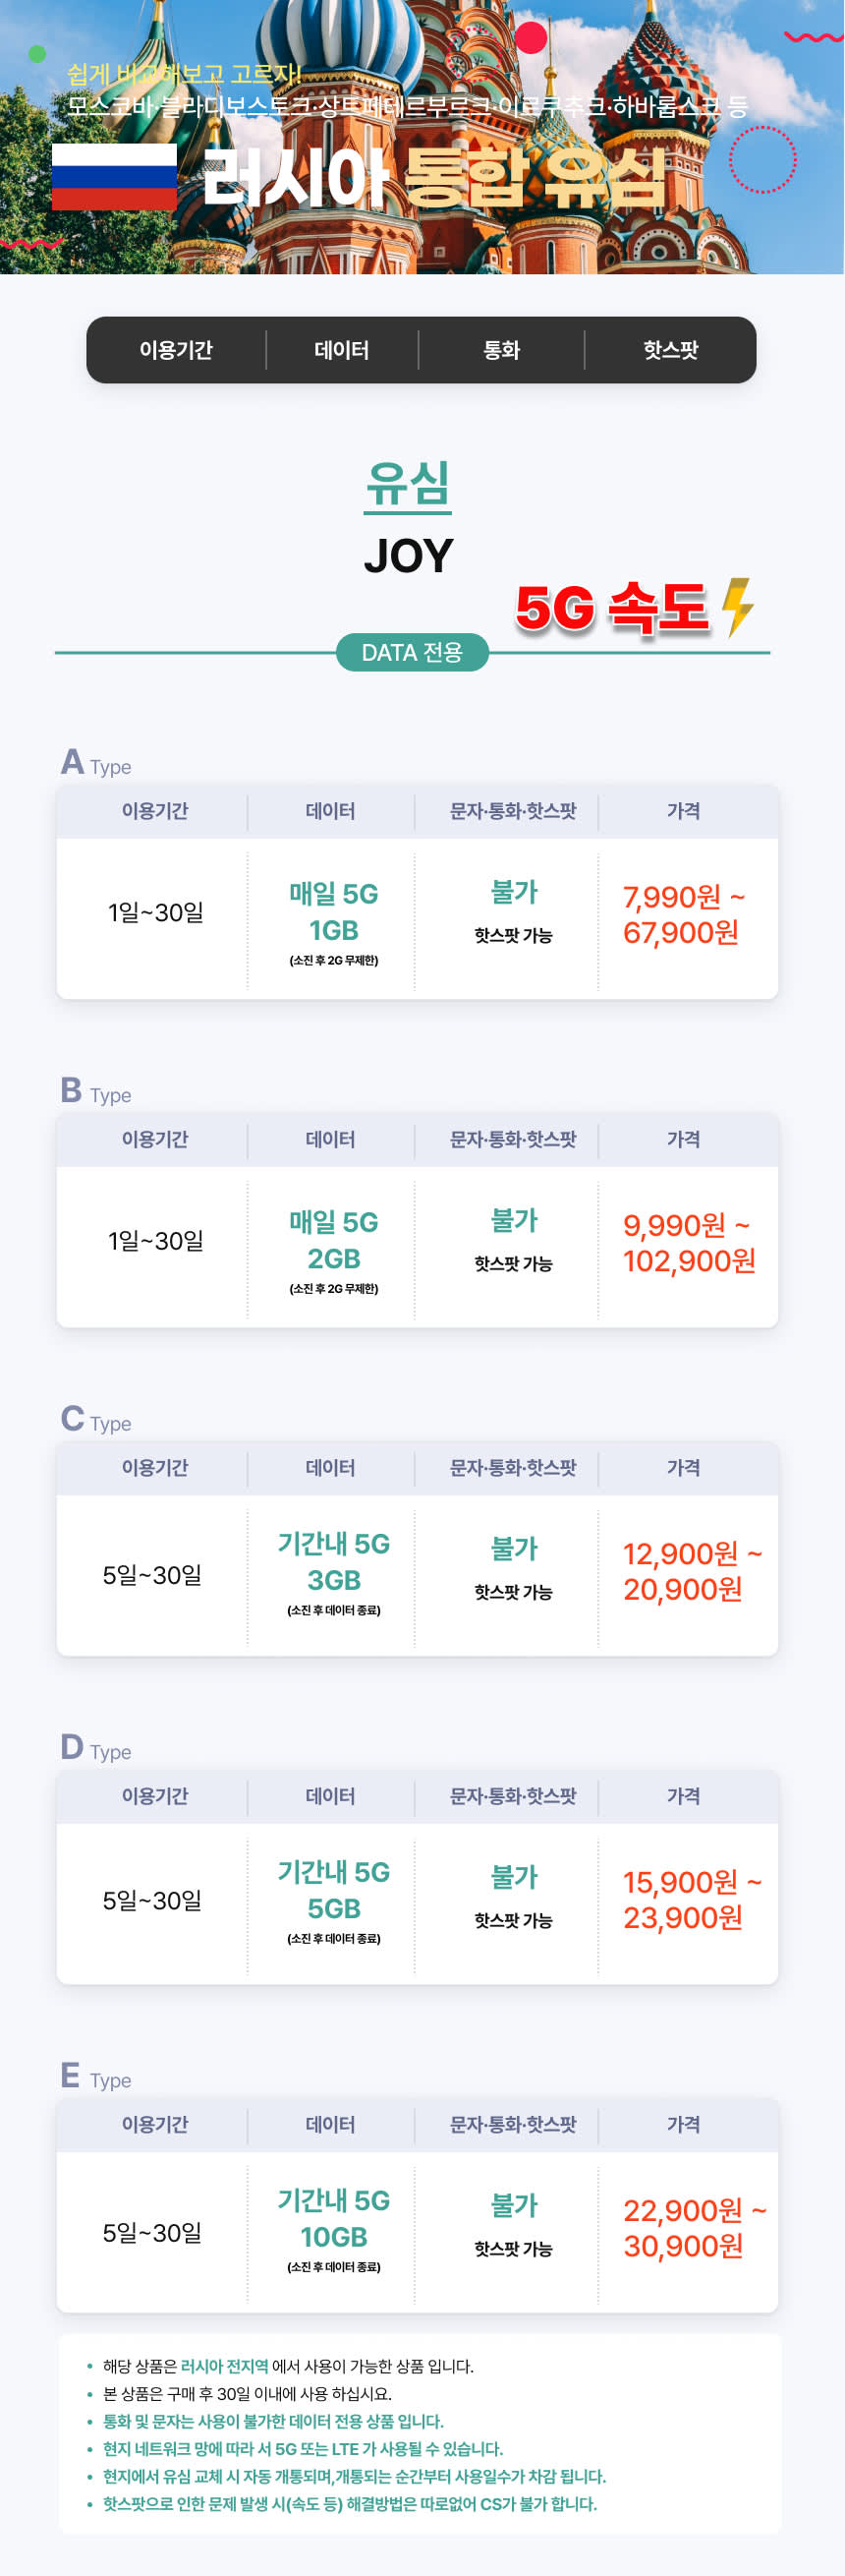Click the 5G 속도 badge
This screenshot has width=845, height=2576.
point(611,608)
